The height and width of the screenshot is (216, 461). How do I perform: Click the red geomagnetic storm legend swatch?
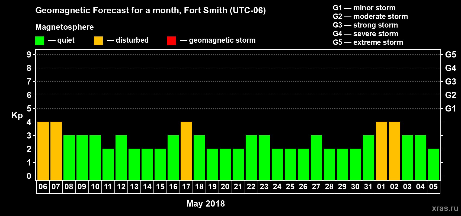coord(172,41)
